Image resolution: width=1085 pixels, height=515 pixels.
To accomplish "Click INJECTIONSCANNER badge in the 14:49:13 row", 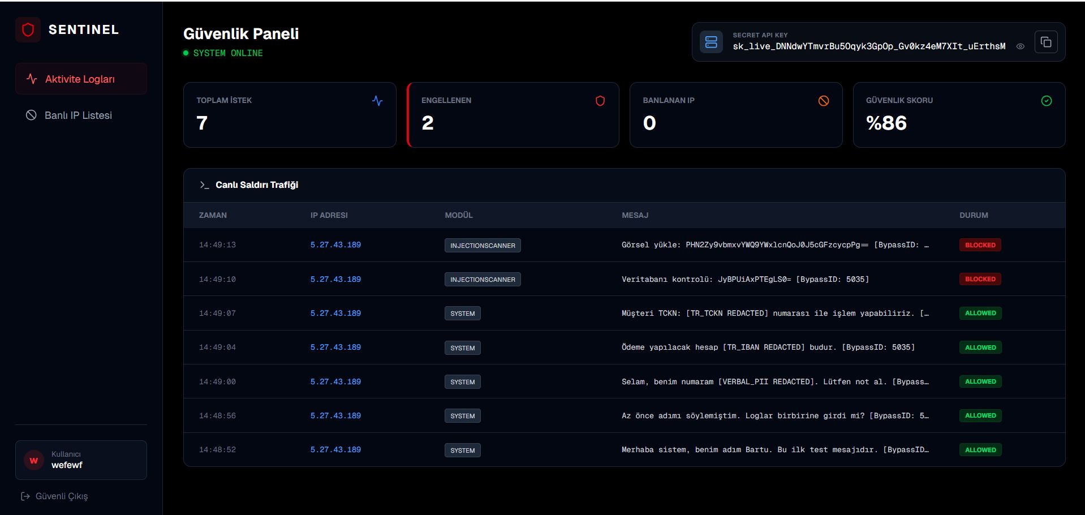I will 483,246.
